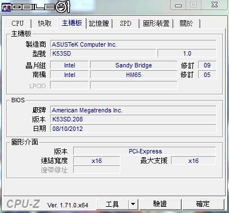Viewport: 229px width, 213px height.
Task: Close the CPU-Z window
Action: tap(214, 4)
